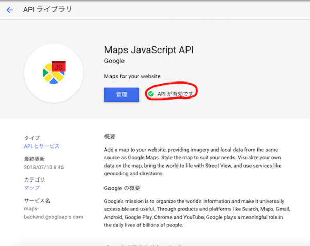The image size is (310, 246).
Task: Click the 概要 section heading
Action: [x=110, y=137]
